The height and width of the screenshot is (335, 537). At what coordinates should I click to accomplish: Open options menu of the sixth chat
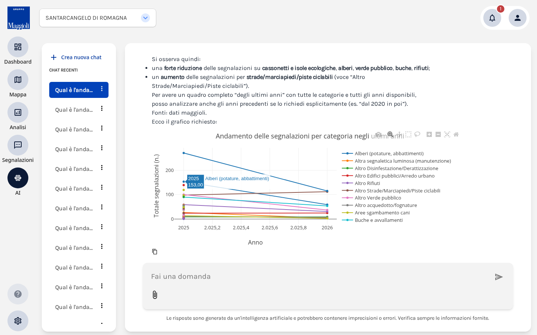[x=102, y=188]
